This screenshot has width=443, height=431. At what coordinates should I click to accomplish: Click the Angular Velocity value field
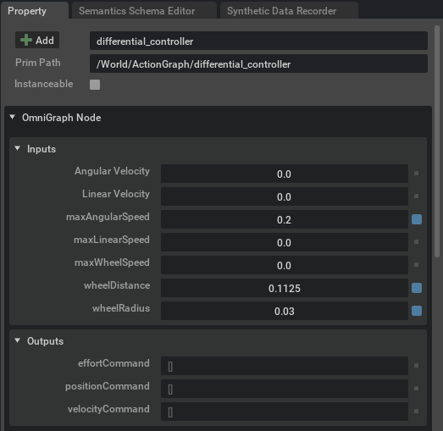click(285, 174)
